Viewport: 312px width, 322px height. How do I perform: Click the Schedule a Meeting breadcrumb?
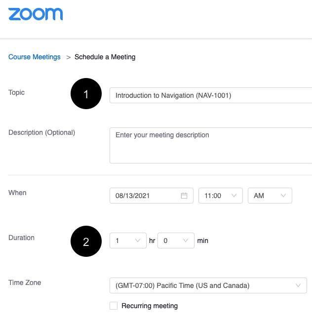[105, 57]
